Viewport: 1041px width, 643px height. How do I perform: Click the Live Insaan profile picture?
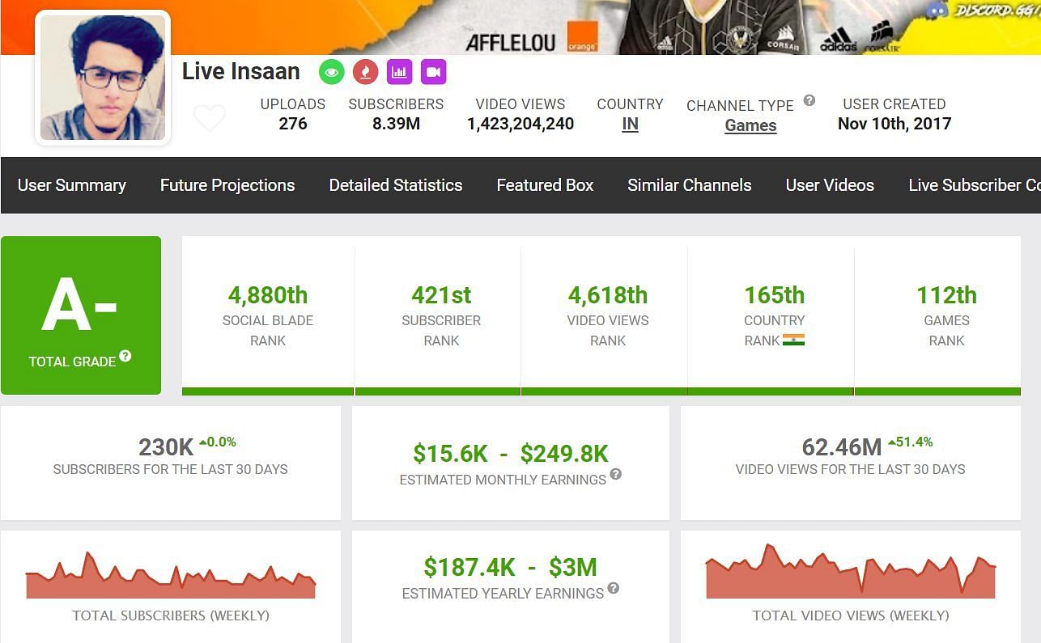tap(103, 78)
